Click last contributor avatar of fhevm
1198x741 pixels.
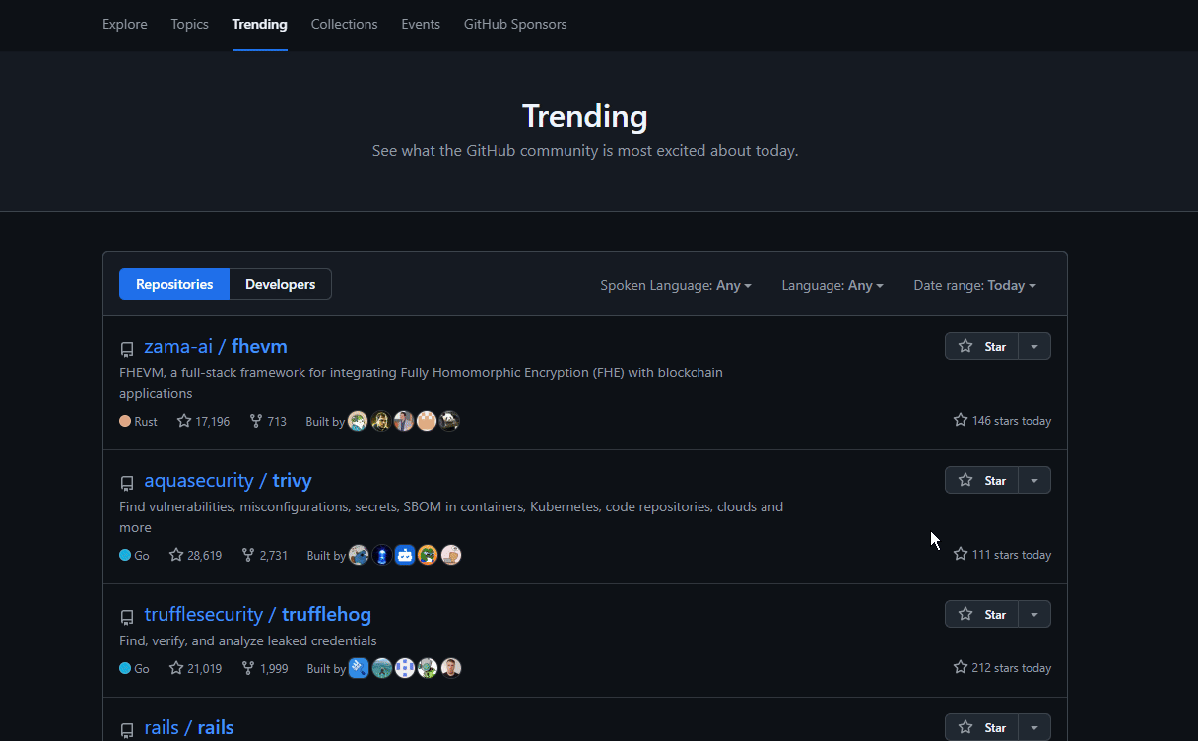click(x=450, y=421)
